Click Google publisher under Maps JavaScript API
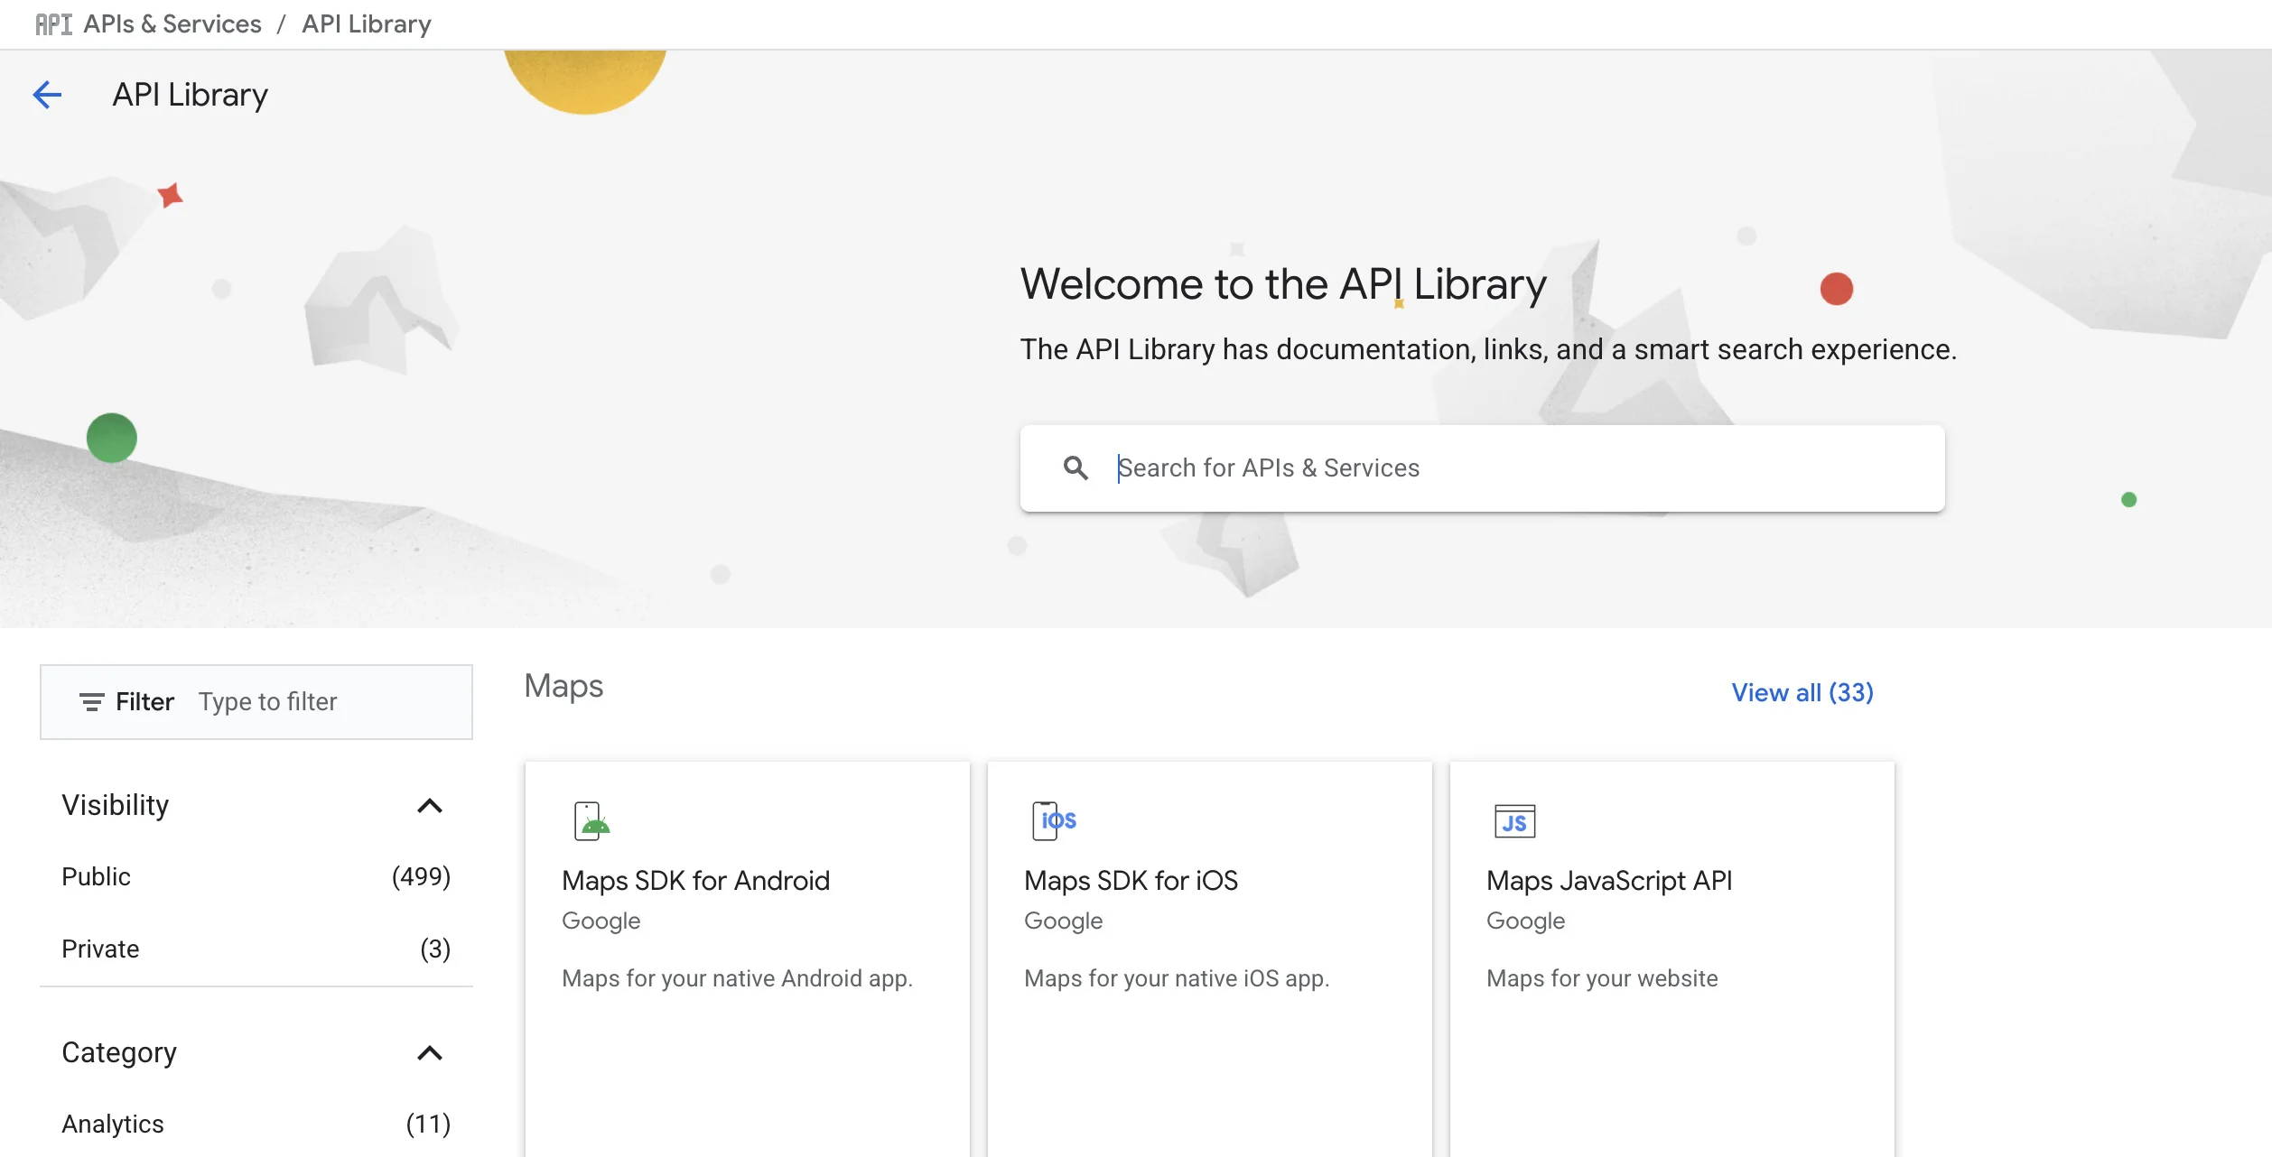The image size is (2272, 1157). click(x=1525, y=921)
